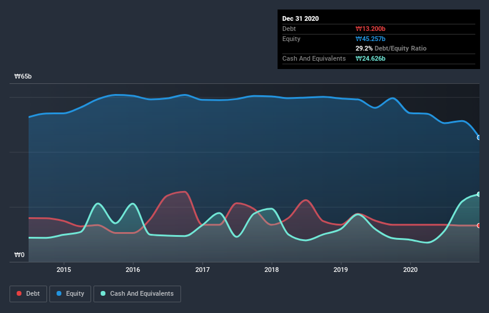The width and height of the screenshot is (489, 313).
Task: Click the blue Equity endpoint marker on the chart
Action: [479, 137]
